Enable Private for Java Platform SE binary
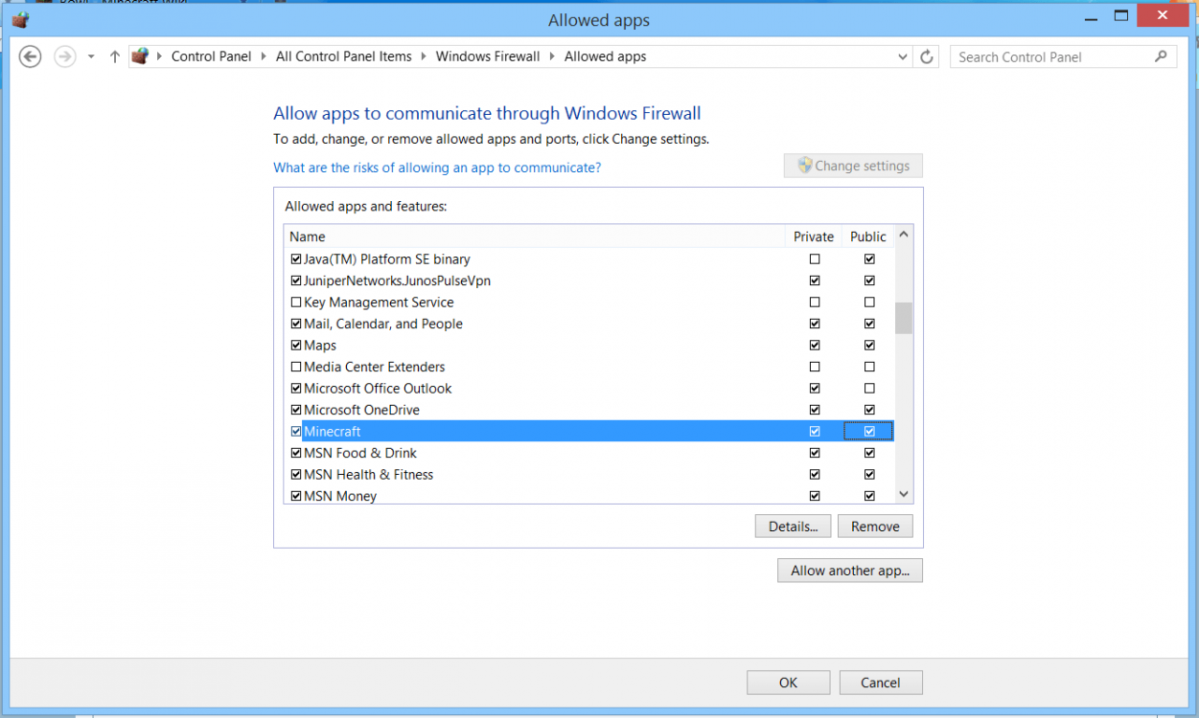 [x=815, y=259]
